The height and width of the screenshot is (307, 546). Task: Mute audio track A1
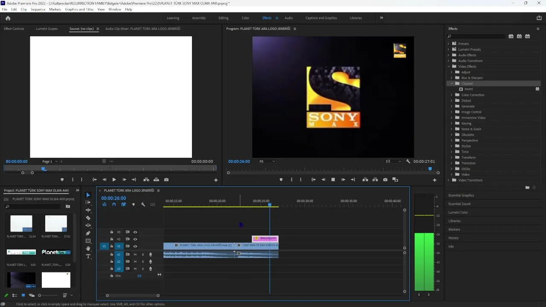[x=135, y=255]
